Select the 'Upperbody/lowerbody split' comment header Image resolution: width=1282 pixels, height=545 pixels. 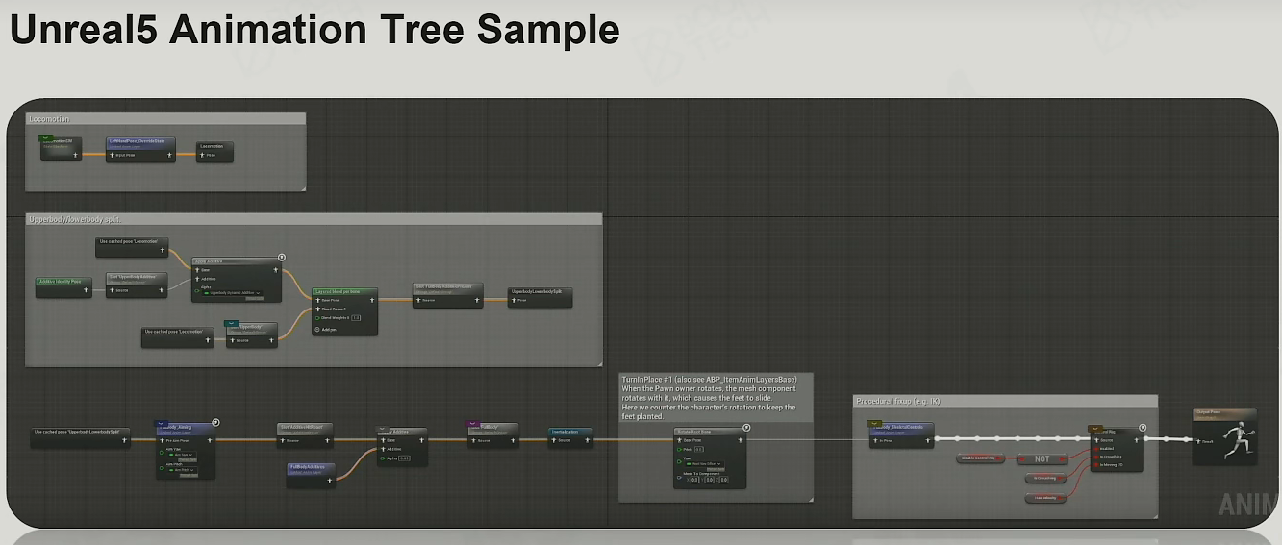(x=314, y=219)
